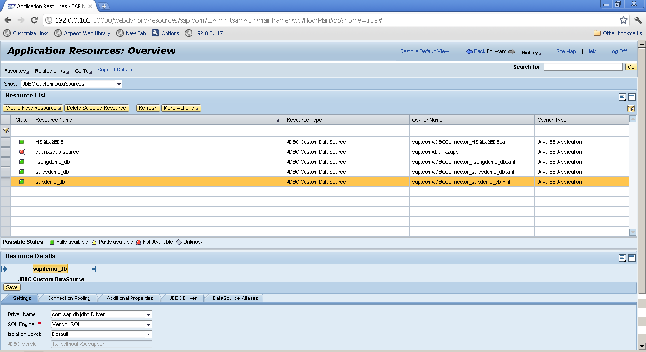The image size is (646, 352).
Task: Click the green state icon of HSQLJ2EDB
Action: pos(22,142)
